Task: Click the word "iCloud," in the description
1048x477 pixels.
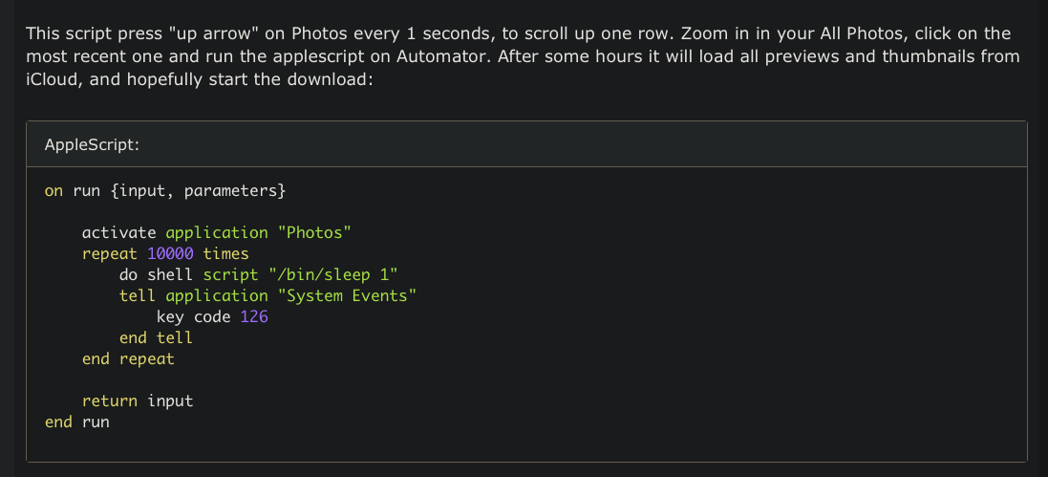Action: 54,79
